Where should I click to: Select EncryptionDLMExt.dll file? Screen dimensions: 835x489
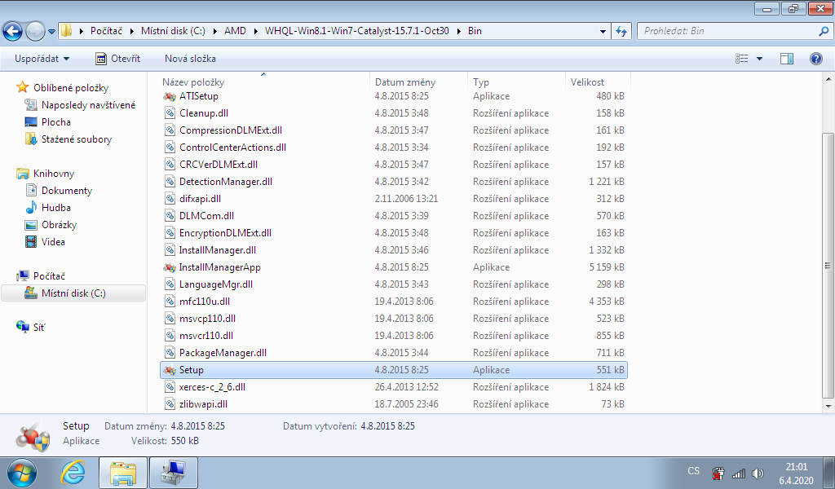click(225, 232)
